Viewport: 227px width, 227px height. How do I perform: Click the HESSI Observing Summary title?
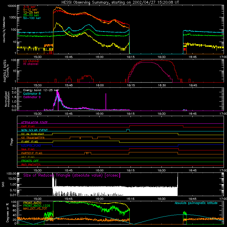pyautogui.click(x=120, y=3)
